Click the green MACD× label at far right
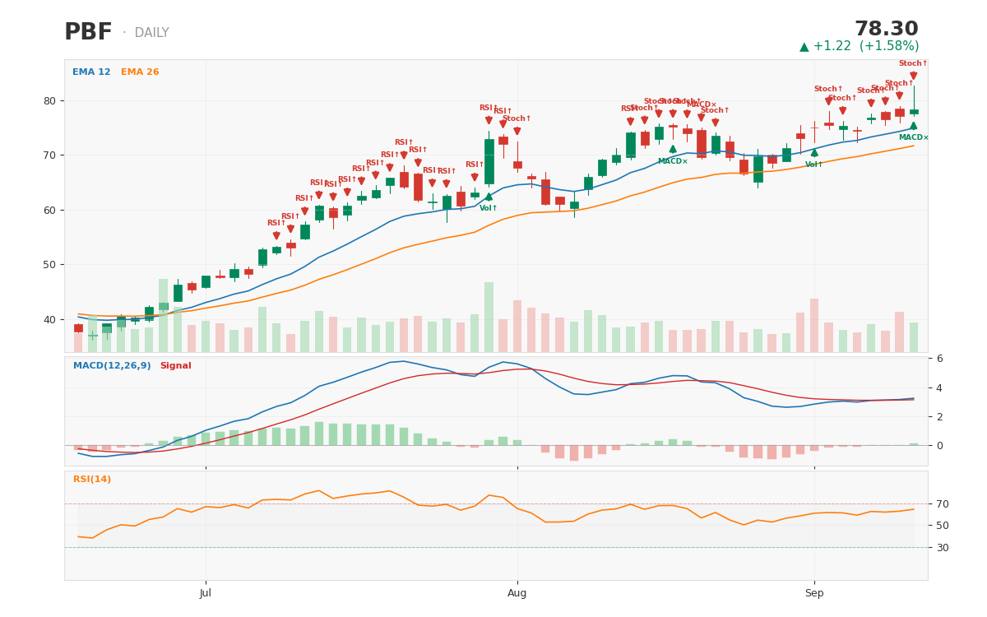987x617 pixels. [913, 137]
